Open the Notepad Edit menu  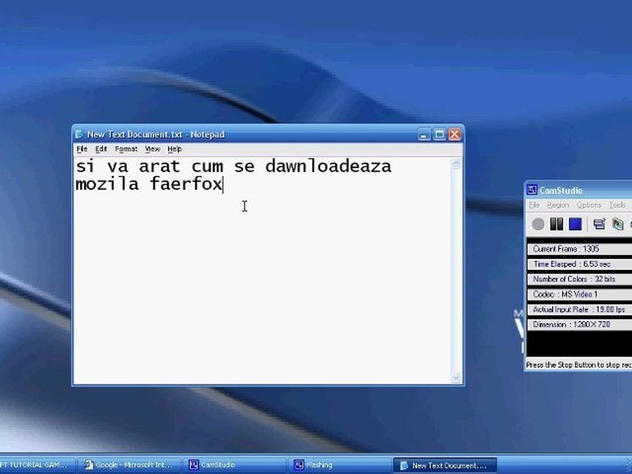tap(101, 149)
